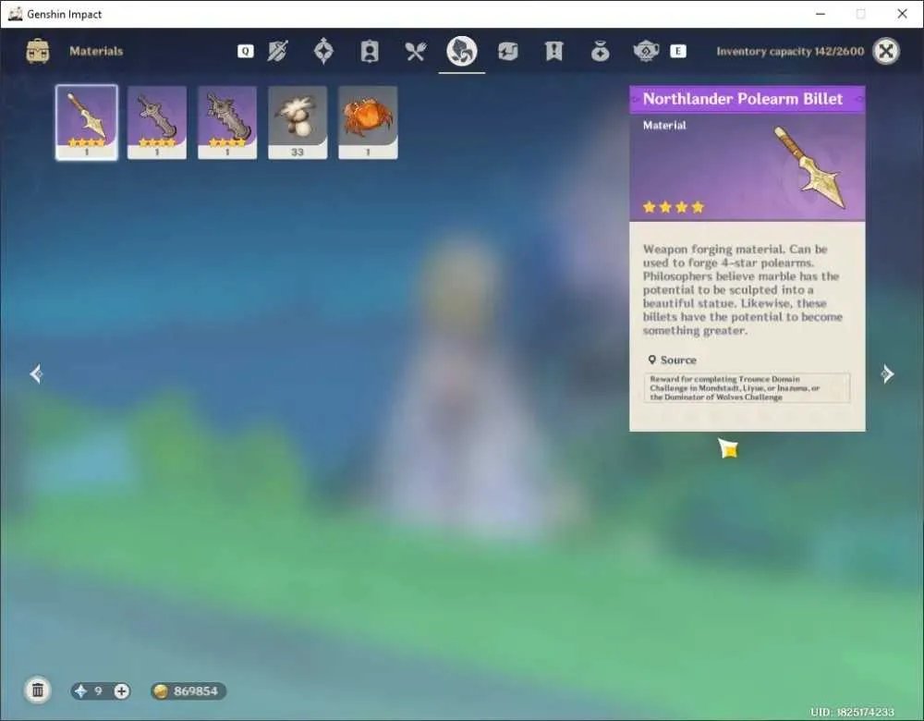Open the Character Development Items tab

tap(370, 51)
